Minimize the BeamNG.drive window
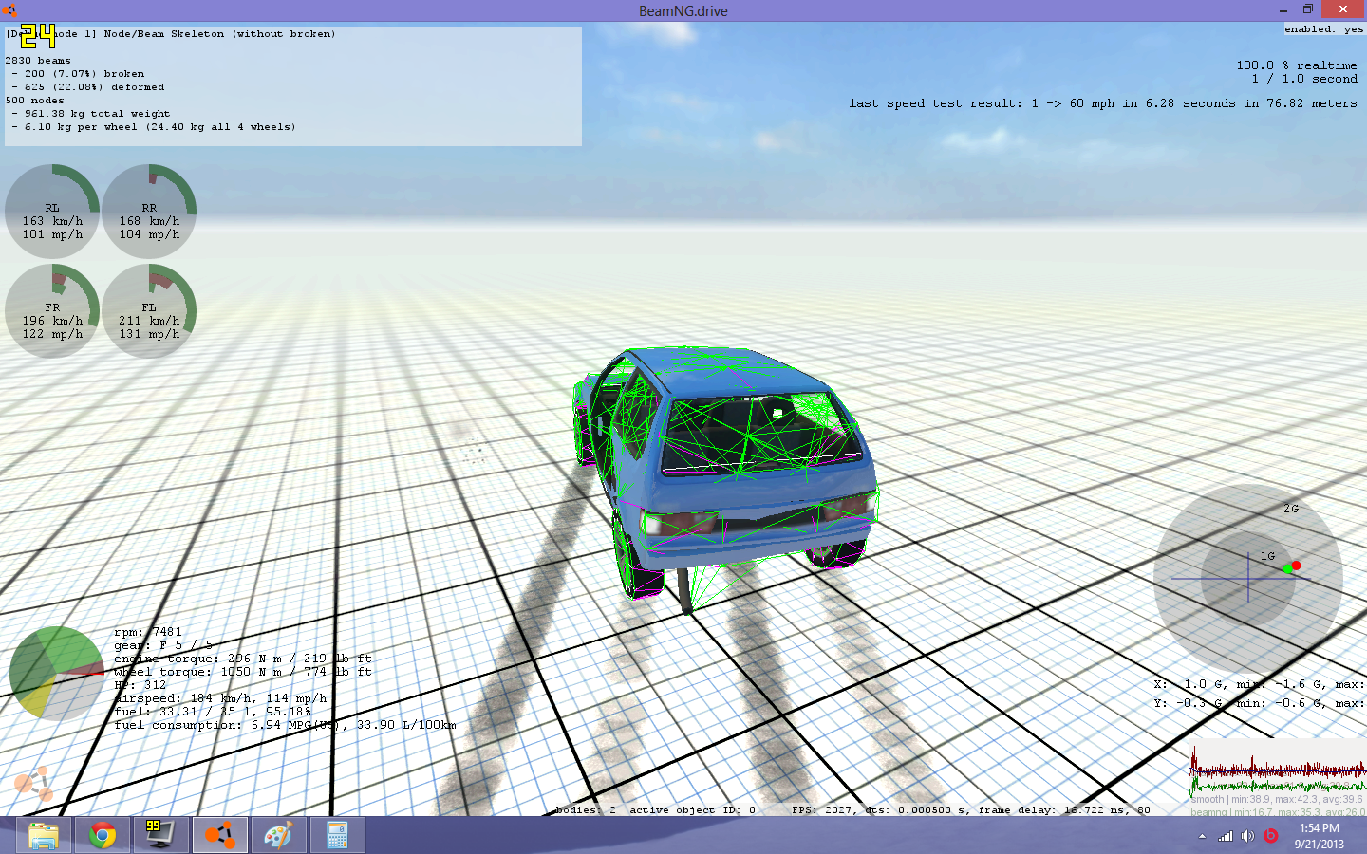 [1283, 10]
